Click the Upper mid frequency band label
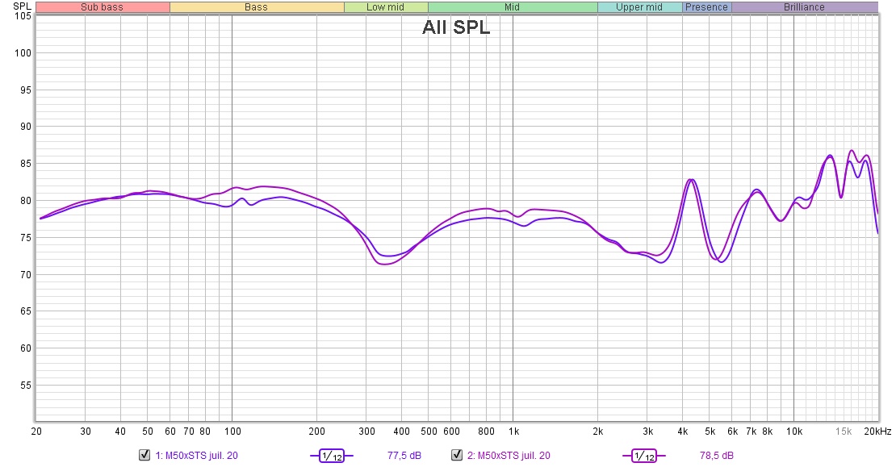 coord(639,6)
